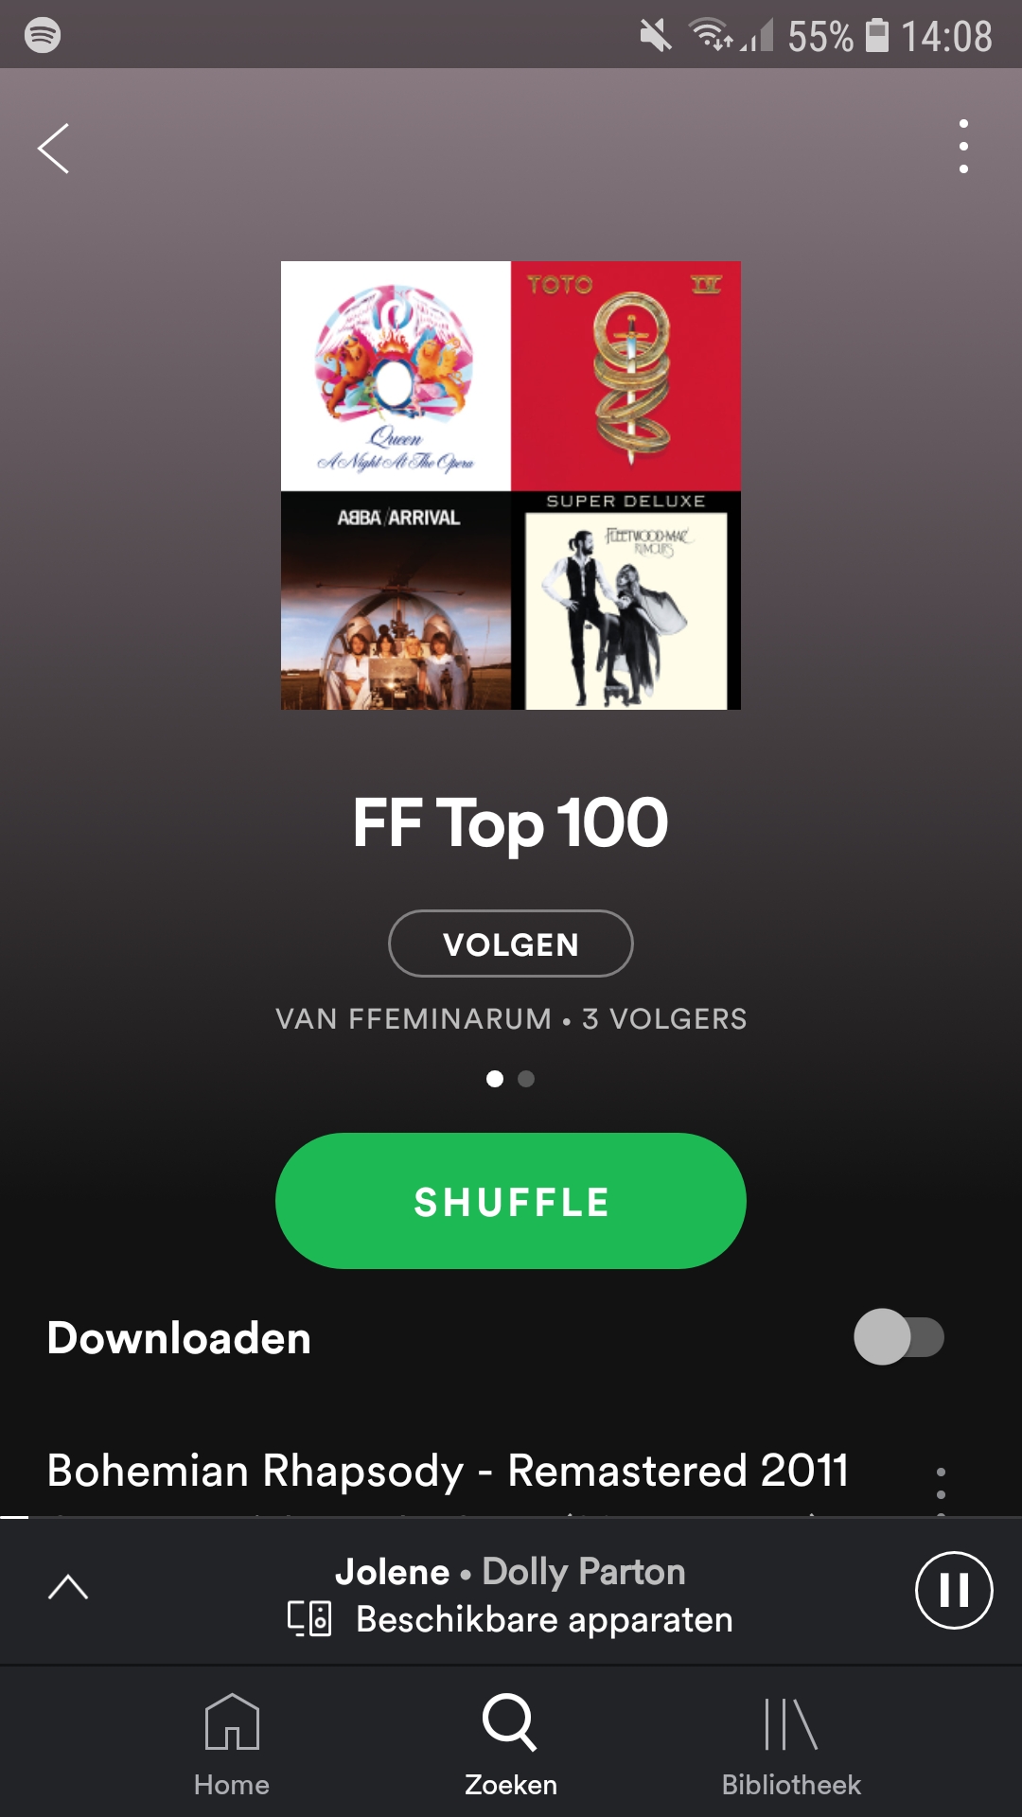The height and width of the screenshot is (1817, 1022).
Task: Open the available devices speaker icon
Action: coord(309,1618)
